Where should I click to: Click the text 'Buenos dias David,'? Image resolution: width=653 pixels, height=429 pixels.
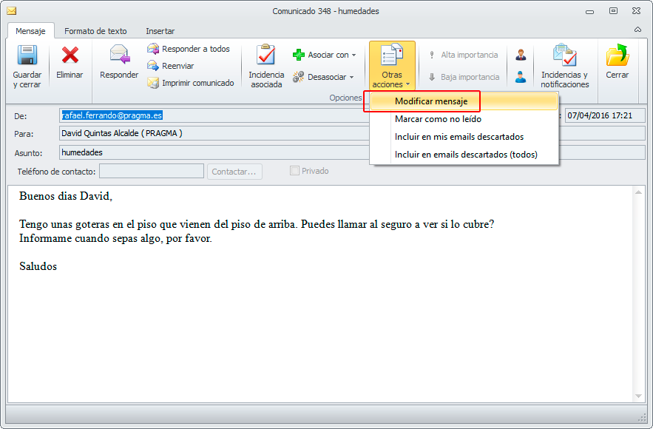coord(66,196)
